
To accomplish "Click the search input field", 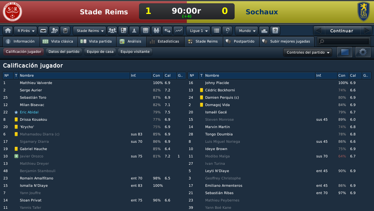I will pyautogui.click(x=344, y=41).
